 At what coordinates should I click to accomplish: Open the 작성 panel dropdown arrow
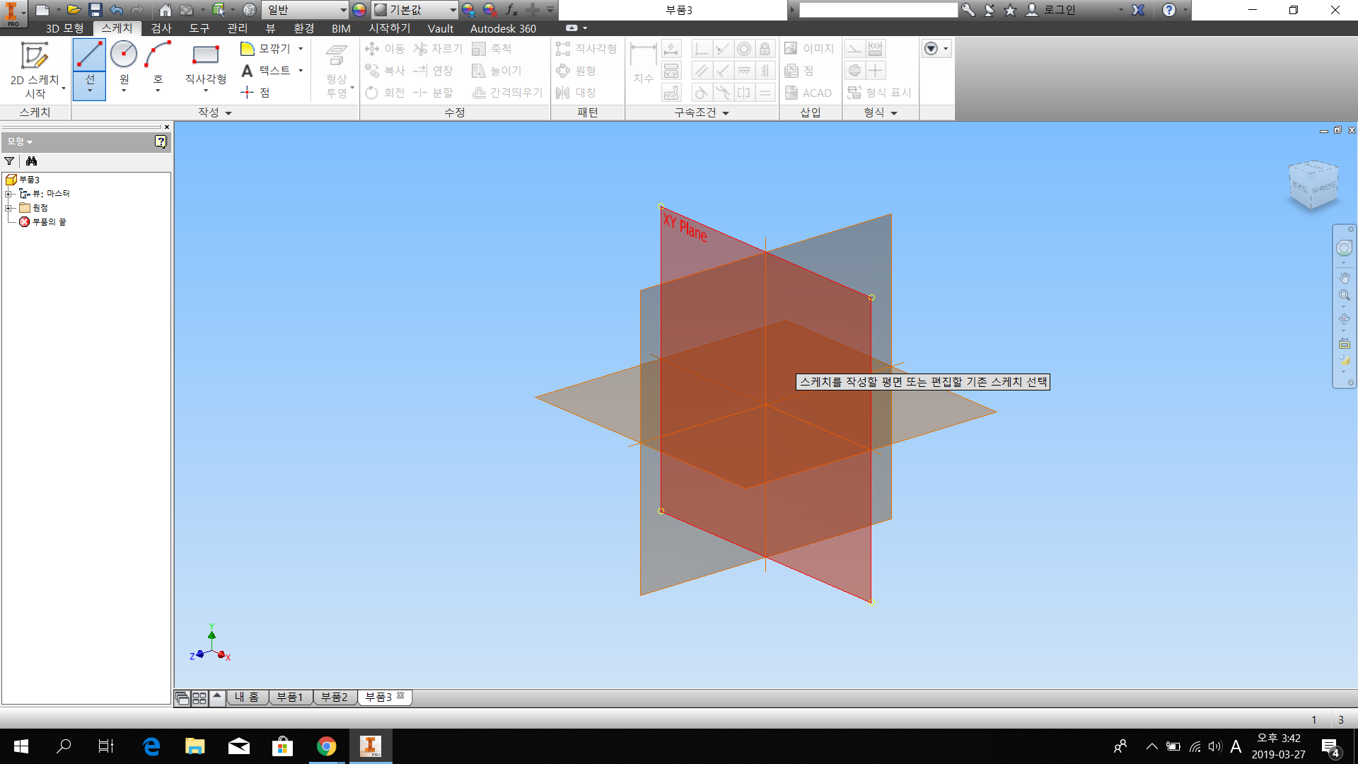point(228,113)
